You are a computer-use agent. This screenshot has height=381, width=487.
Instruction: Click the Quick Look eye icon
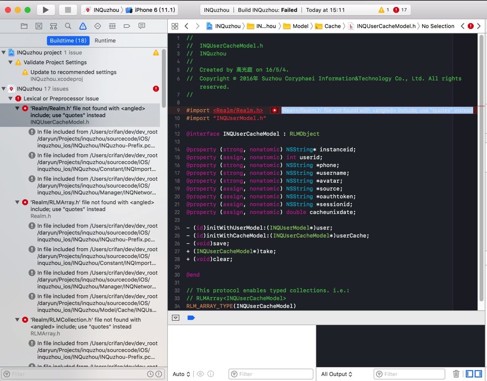coord(201,374)
